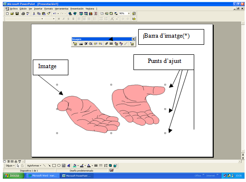Image resolution: width=246 pixels, height=182 pixels.
Task: Create a new blank presentation
Action: tap(7, 14)
